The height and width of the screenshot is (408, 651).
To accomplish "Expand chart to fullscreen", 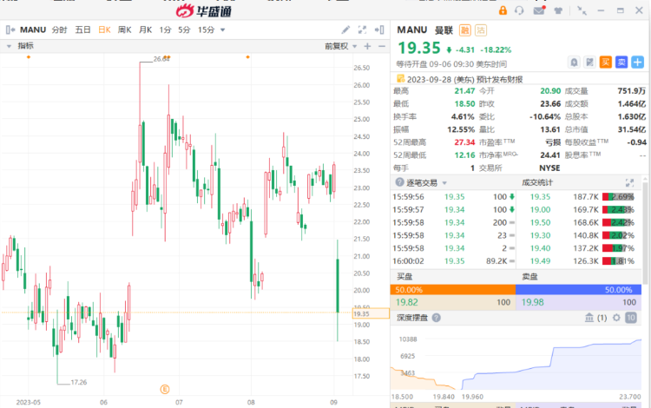I will pyautogui.click(x=363, y=30).
